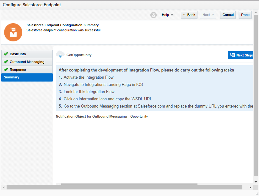This screenshot has width=259, height=196.
Task: Click the 'configuration was successful' message
Action: point(64,30)
